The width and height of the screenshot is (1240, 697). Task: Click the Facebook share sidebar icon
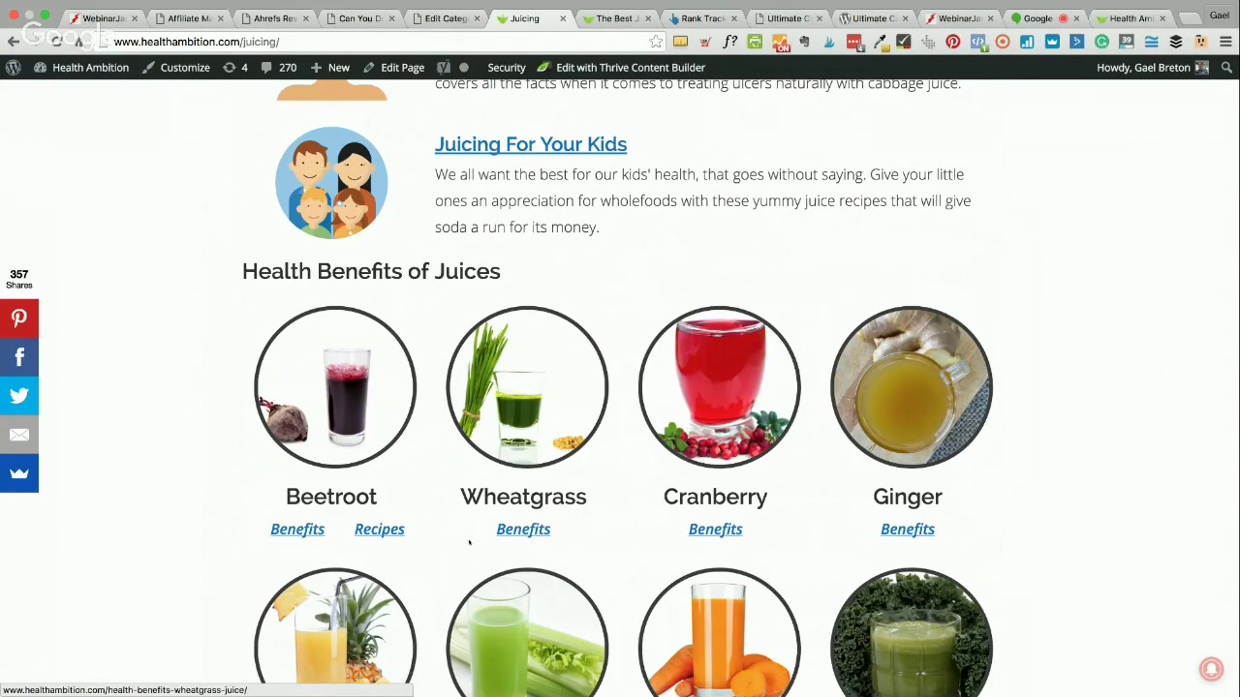[19, 357]
